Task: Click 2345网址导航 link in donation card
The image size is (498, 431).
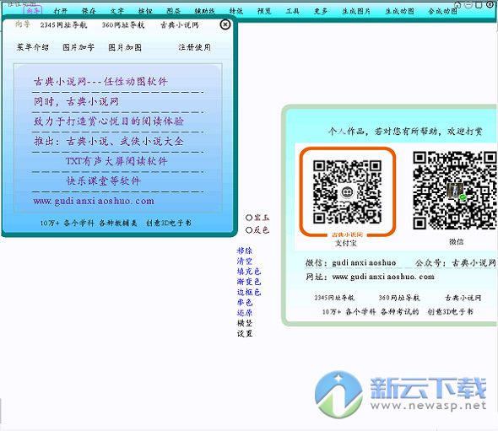Action: coord(334,298)
